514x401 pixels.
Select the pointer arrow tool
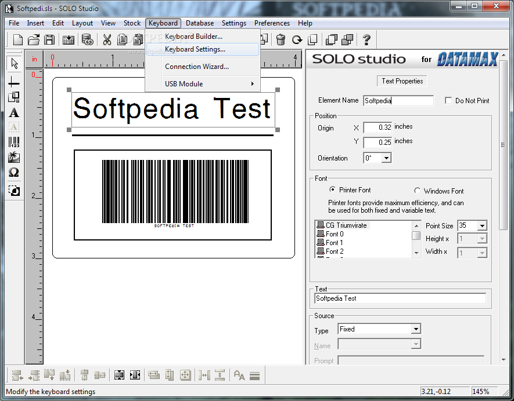click(15, 64)
